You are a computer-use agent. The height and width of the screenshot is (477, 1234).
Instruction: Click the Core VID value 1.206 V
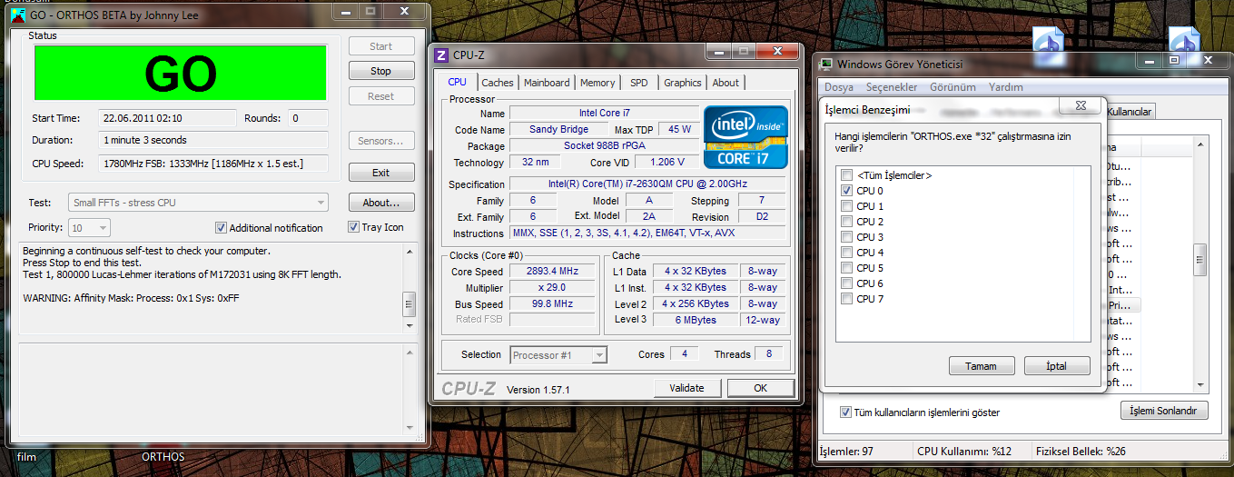(x=666, y=162)
